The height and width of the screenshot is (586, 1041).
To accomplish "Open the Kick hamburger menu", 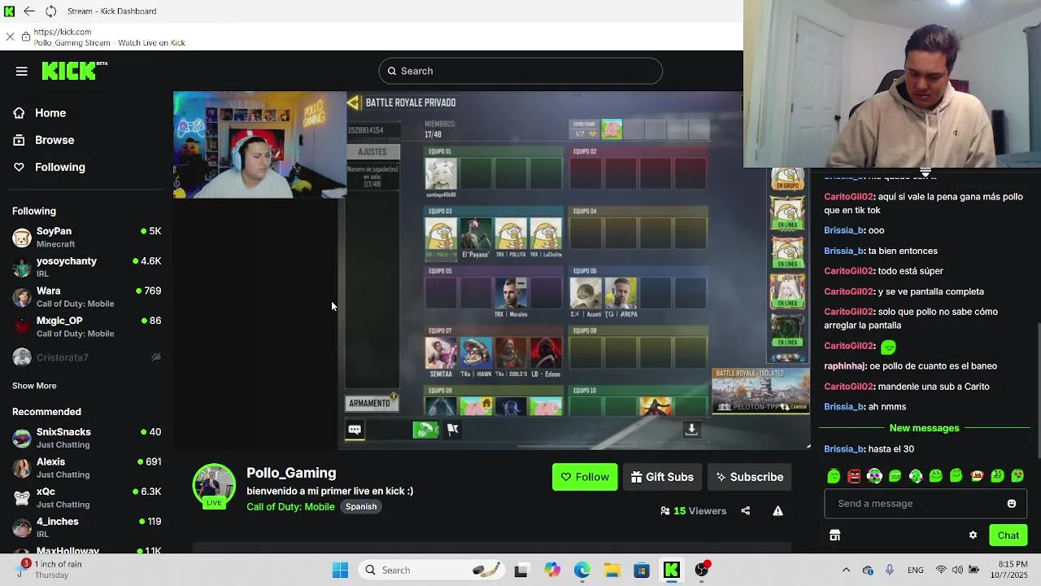I will click(x=22, y=72).
